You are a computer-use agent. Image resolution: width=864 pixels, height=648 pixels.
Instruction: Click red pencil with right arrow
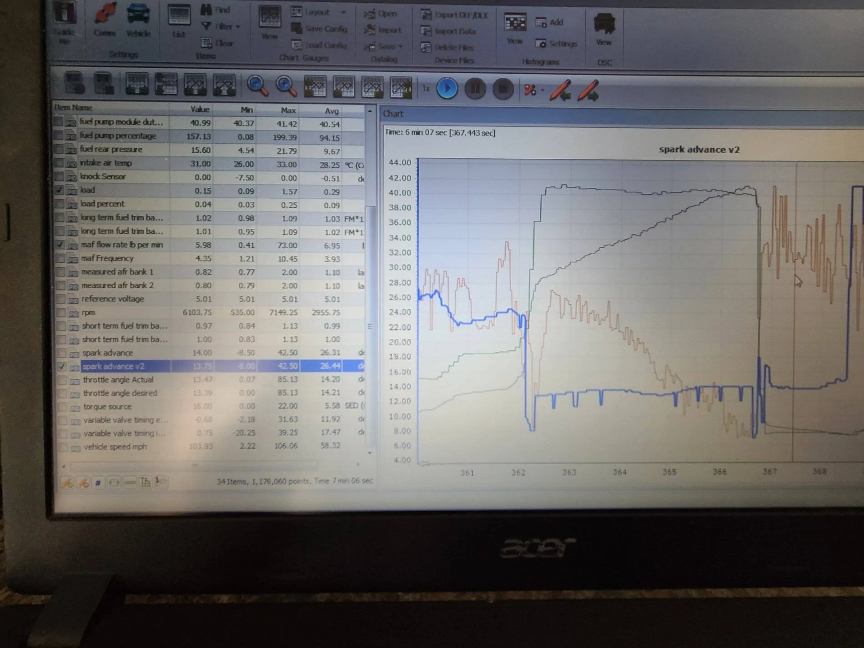(588, 90)
